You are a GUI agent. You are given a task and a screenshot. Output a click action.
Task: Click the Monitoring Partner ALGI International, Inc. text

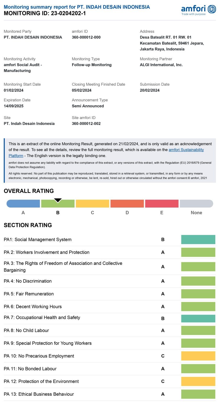point(161,65)
